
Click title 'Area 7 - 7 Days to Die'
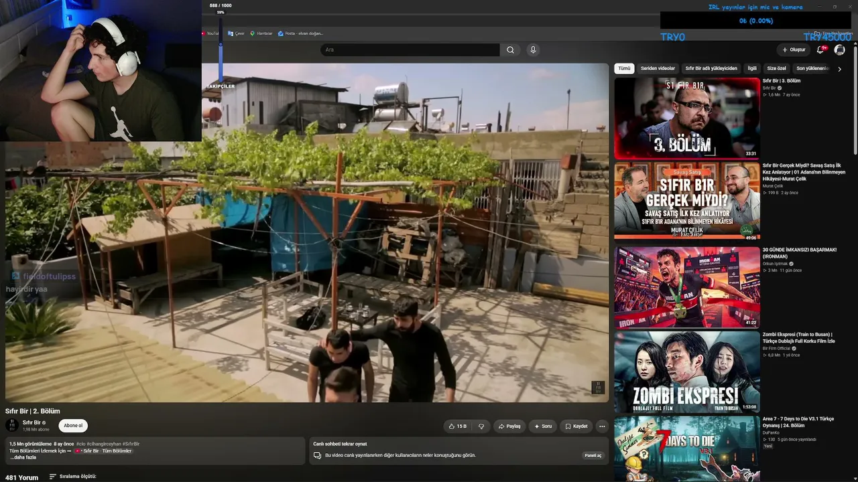[798, 422]
